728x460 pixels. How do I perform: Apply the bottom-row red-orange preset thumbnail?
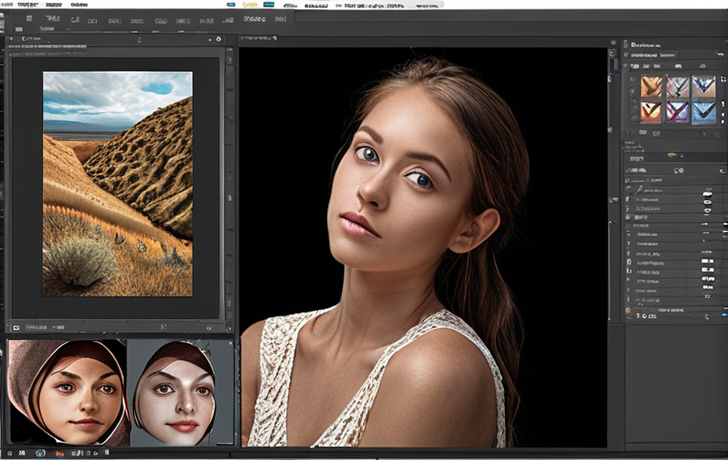pyautogui.click(x=651, y=112)
